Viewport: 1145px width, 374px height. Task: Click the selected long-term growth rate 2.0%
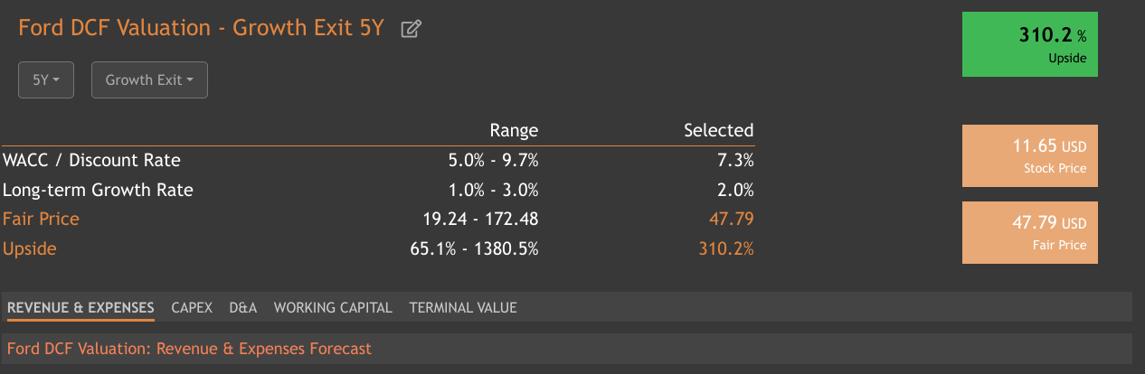pyautogui.click(x=735, y=190)
